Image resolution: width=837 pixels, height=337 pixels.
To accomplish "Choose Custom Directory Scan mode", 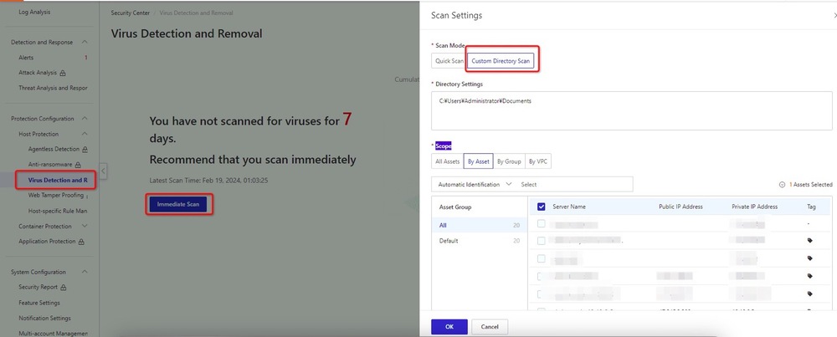I will point(501,61).
